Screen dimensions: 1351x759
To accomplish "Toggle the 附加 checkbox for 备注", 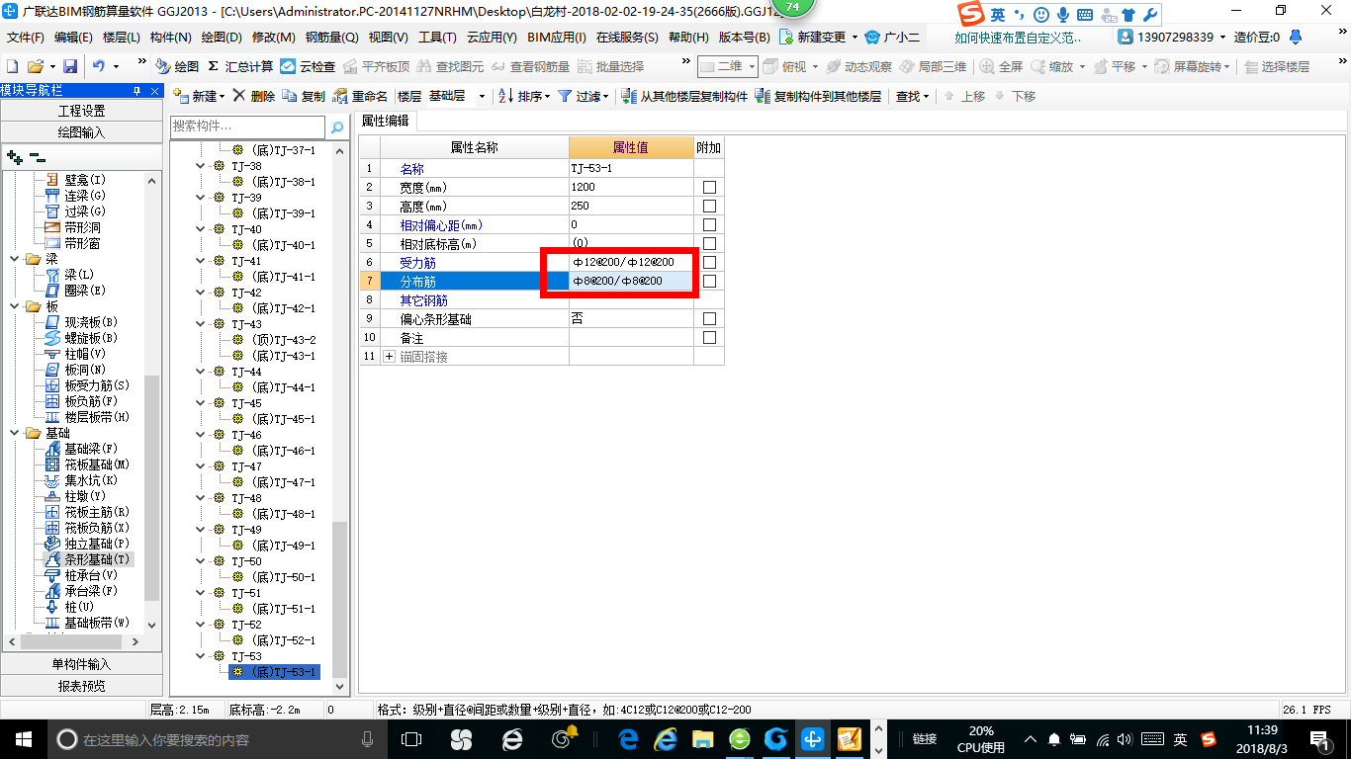I will coord(709,337).
